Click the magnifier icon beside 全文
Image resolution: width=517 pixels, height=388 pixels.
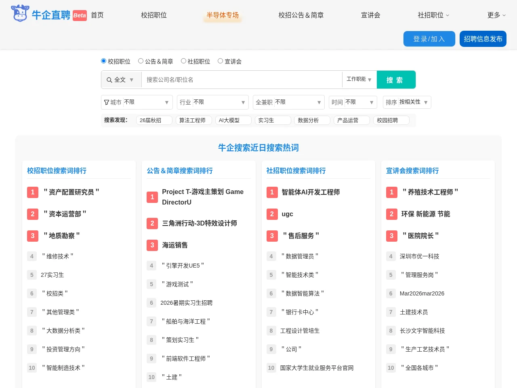click(109, 80)
